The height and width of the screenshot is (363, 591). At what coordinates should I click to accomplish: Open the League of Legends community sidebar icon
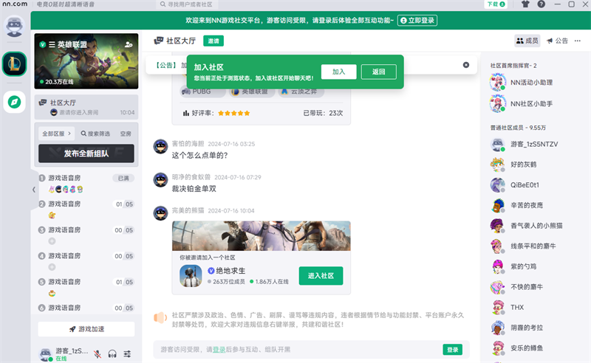pyautogui.click(x=14, y=64)
